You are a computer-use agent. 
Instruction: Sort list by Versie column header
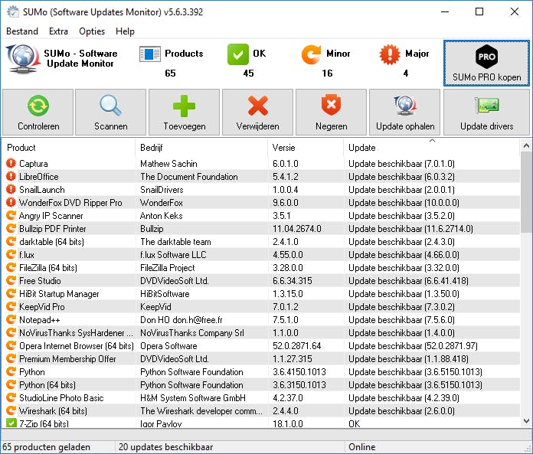(306, 148)
